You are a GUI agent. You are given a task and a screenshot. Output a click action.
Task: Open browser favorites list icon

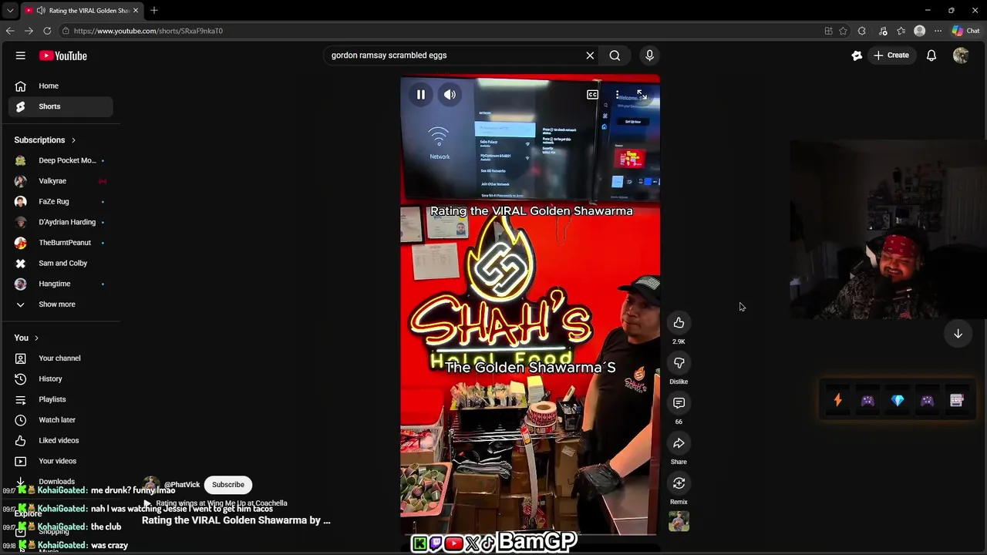coord(901,31)
